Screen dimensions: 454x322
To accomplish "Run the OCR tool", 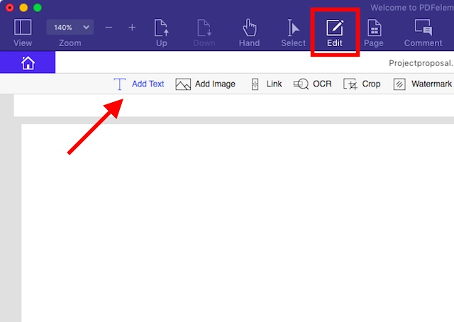I will tap(312, 84).
